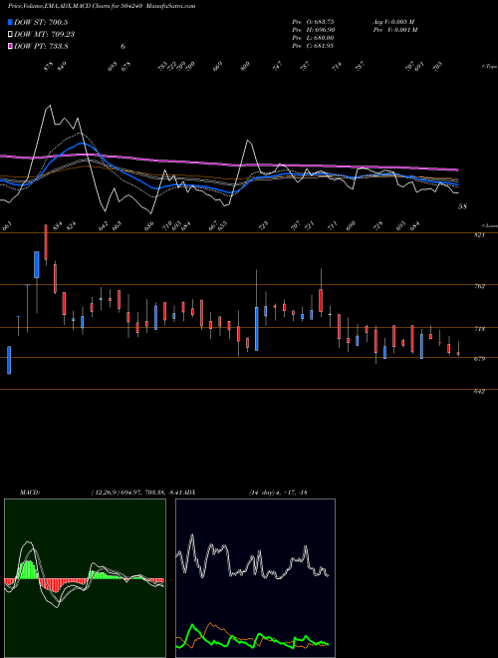Image resolution: width=498 pixels, height=658 pixels.
Task: Click the 878 top price label
Action: [x=48, y=67]
